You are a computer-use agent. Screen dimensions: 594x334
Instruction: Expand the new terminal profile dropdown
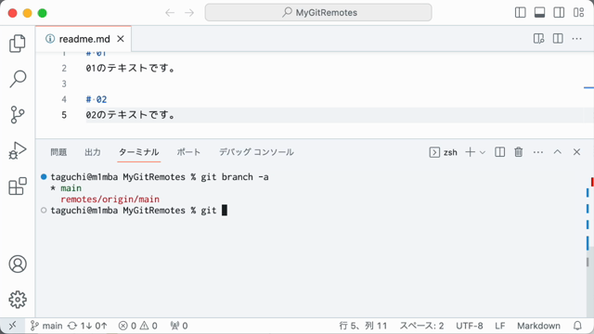483,152
